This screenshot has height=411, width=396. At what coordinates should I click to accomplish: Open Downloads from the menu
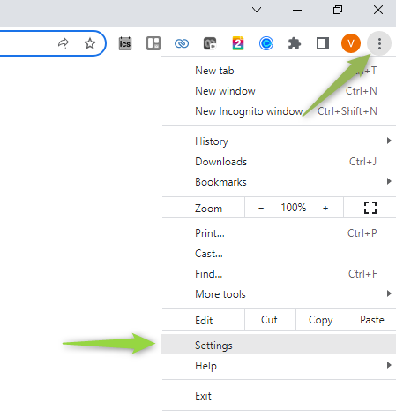[x=279, y=162]
